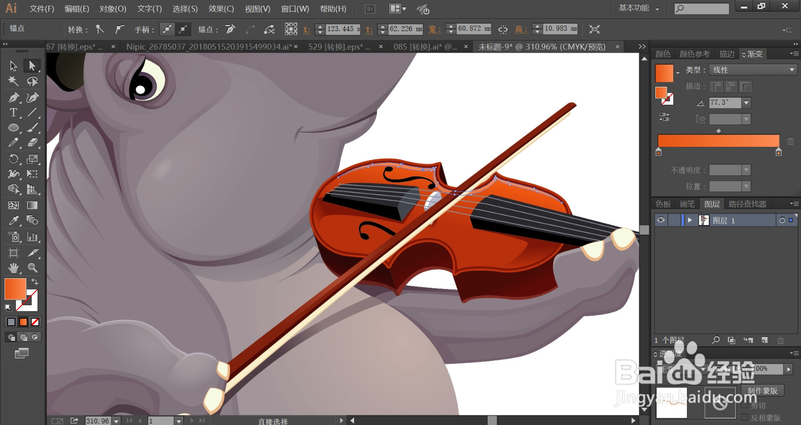Click the X position value field
Image resolution: width=801 pixels, height=425 pixels.
[x=342, y=29]
